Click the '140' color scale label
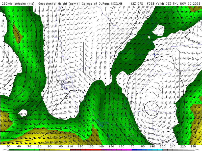The image size is (202, 151). tap(101, 146)
